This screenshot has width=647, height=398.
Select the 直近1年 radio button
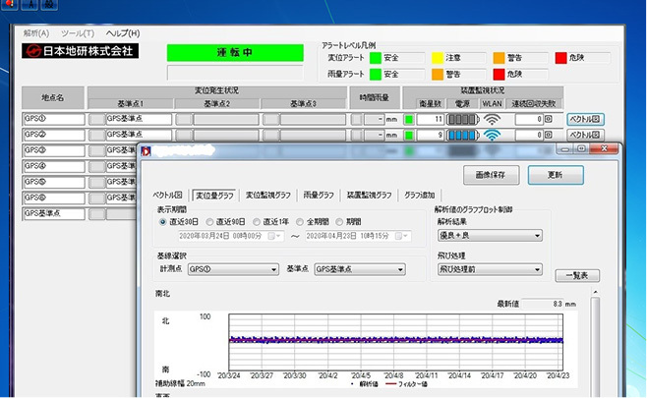(x=257, y=222)
